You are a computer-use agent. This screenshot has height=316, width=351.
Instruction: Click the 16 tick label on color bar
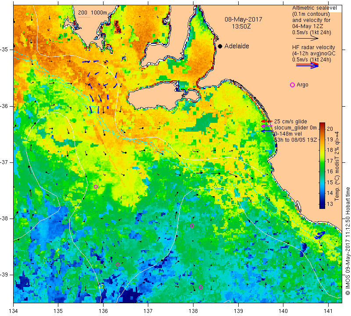click(330, 172)
